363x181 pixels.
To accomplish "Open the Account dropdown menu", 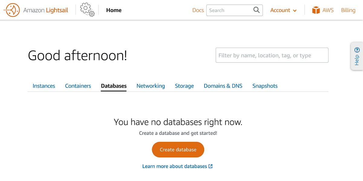I will pos(283,10).
